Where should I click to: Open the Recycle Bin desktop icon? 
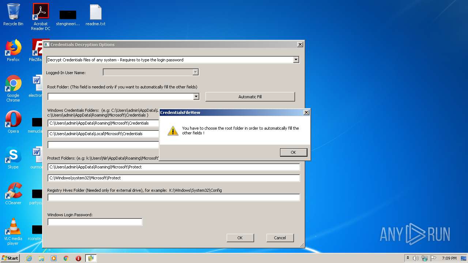13,15
